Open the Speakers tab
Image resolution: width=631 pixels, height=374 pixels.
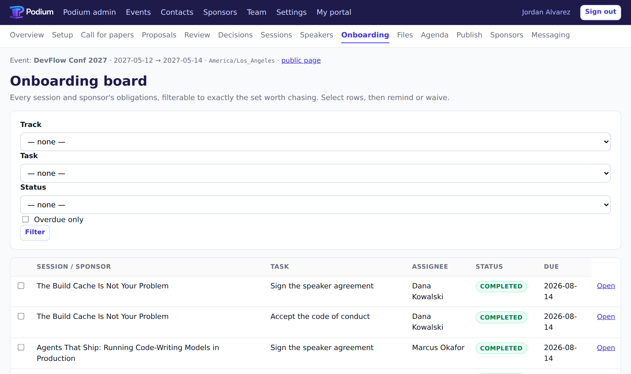click(316, 35)
